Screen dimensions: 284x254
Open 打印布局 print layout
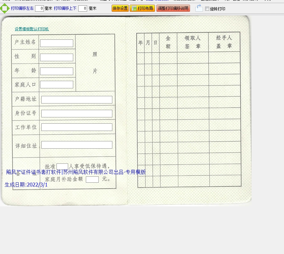pos(142,9)
